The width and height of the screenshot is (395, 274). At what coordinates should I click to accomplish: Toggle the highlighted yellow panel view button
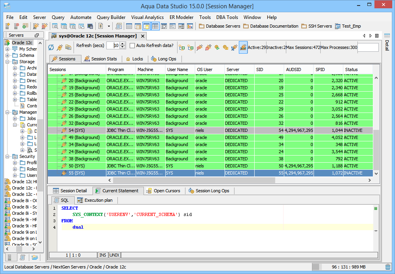(x=146, y=26)
